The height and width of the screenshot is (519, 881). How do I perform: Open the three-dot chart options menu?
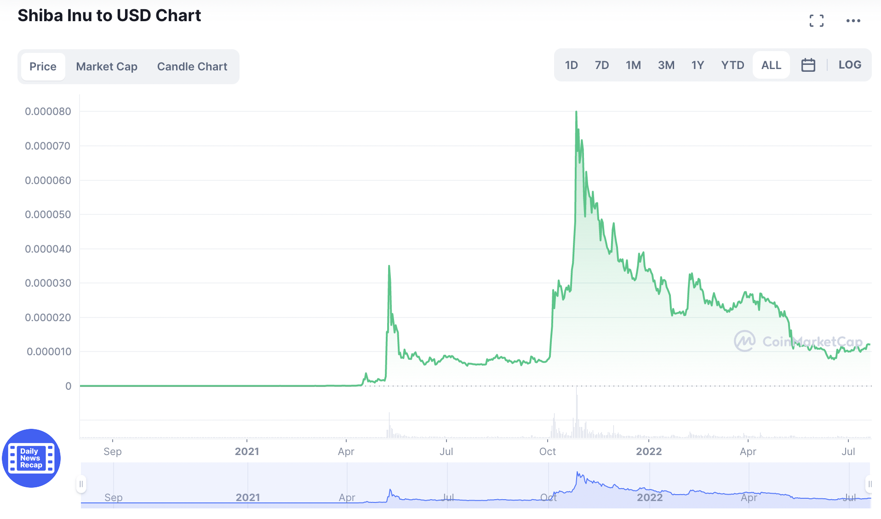coord(854,20)
